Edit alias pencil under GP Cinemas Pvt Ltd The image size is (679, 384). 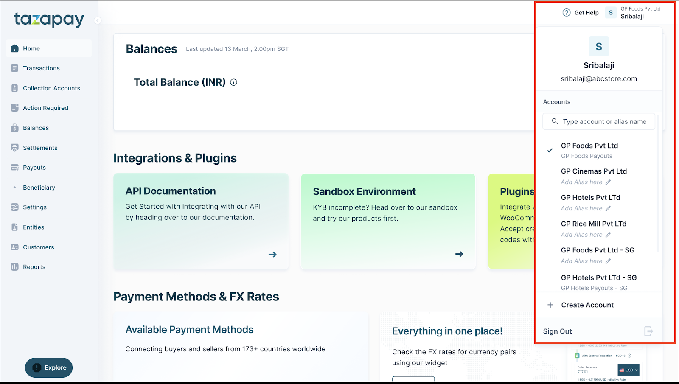[608, 182]
